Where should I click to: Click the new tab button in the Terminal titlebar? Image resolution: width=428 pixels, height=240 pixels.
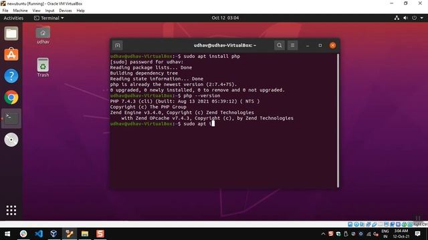pos(118,45)
